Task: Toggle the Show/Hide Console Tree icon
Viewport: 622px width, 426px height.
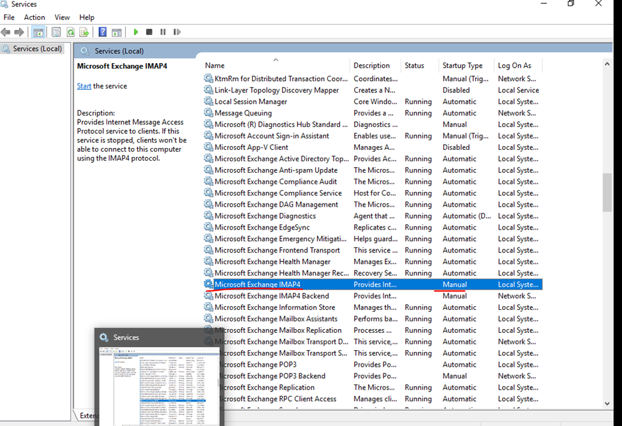Action: click(x=38, y=32)
